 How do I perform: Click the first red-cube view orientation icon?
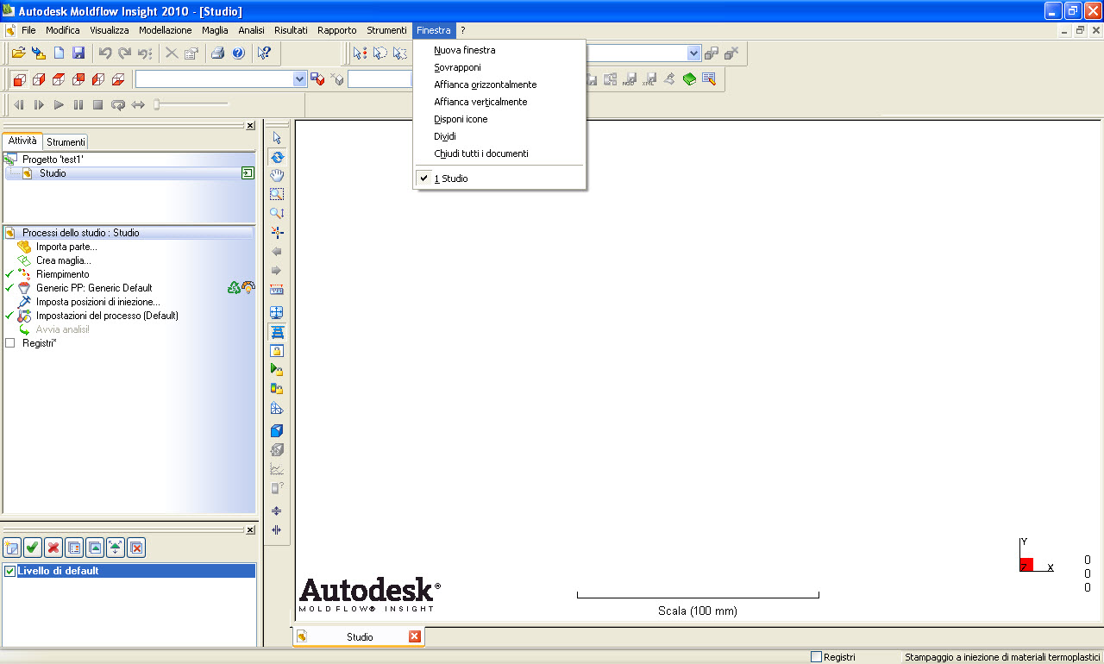19,79
